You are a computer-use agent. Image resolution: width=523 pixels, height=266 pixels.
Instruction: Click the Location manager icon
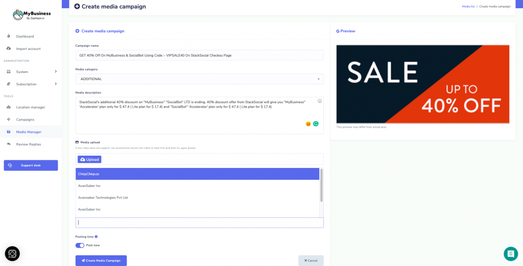[x=9, y=107]
